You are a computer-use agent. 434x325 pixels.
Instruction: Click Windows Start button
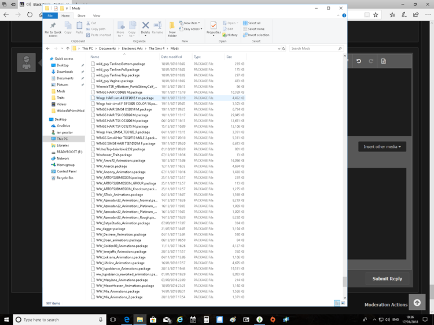6,320
